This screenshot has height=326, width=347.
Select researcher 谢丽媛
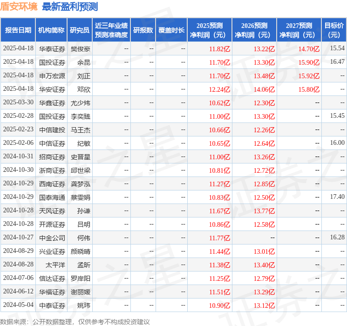pos(80,292)
